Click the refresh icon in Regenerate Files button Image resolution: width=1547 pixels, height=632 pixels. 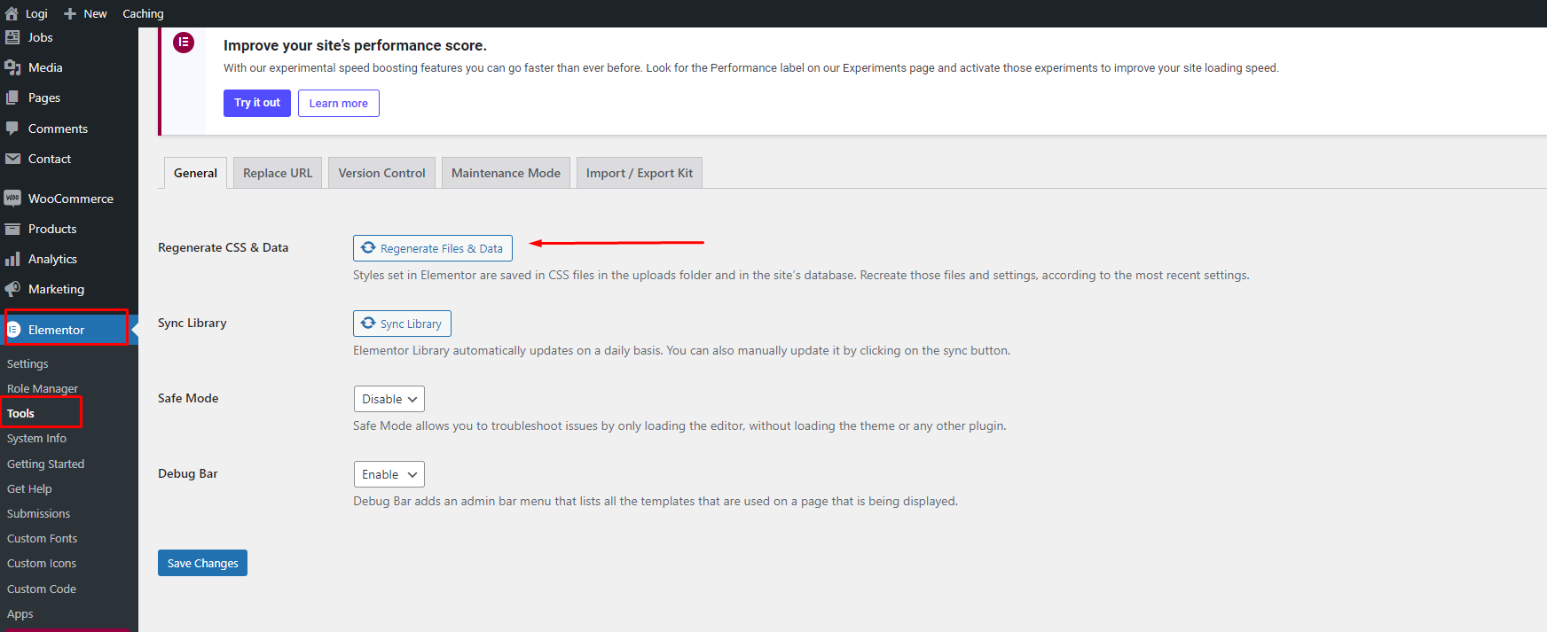pyautogui.click(x=368, y=248)
